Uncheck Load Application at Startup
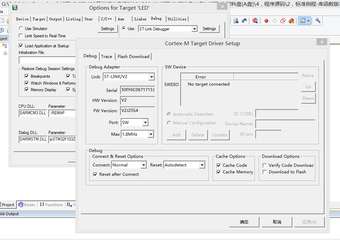Viewport: 340px width, 240px height. click(x=21, y=46)
